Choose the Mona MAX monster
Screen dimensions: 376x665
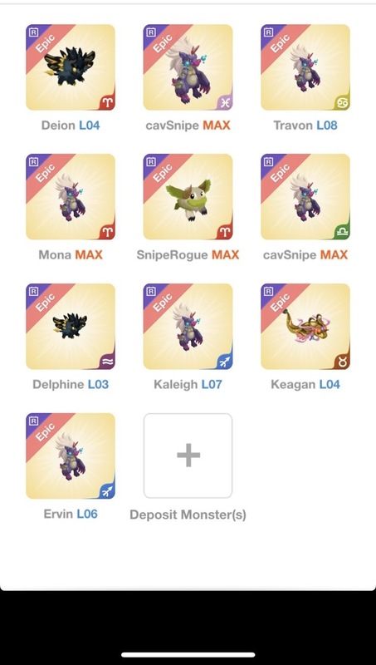click(x=71, y=197)
